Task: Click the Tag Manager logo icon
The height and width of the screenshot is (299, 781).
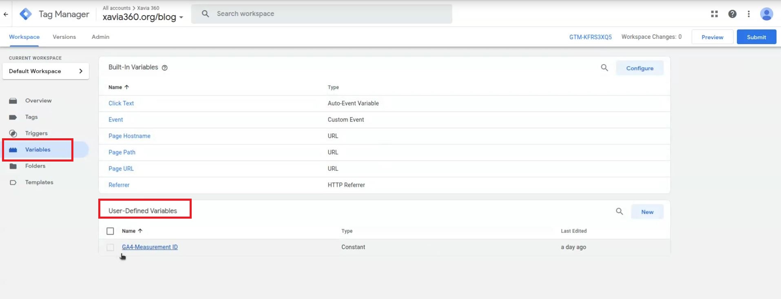Action: [x=26, y=14]
